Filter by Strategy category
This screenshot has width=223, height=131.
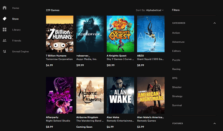tap(177, 96)
